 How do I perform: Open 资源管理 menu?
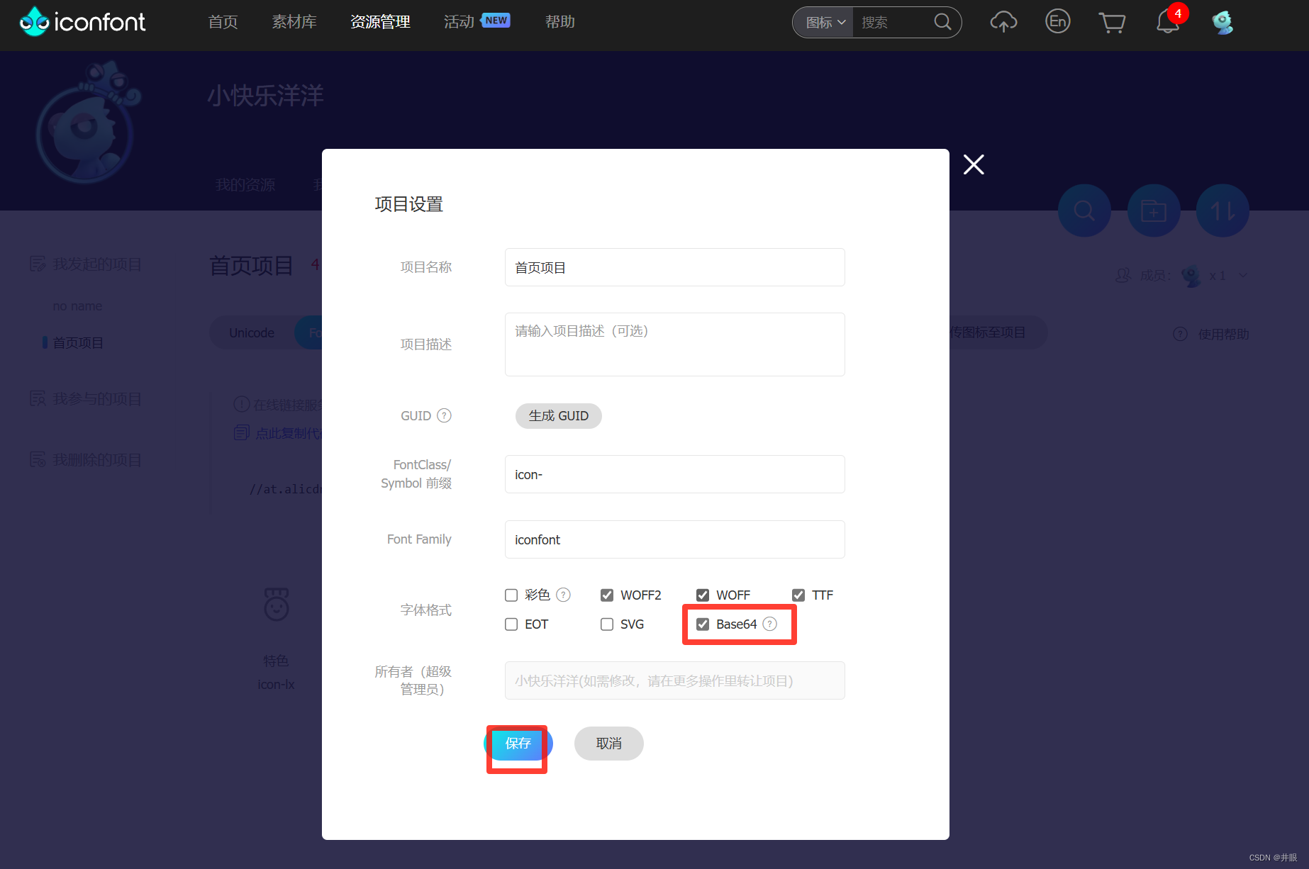click(380, 22)
